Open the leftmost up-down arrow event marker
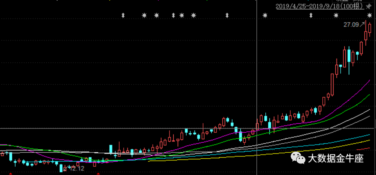Viewport: 376px width, 175px height. click(x=123, y=15)
